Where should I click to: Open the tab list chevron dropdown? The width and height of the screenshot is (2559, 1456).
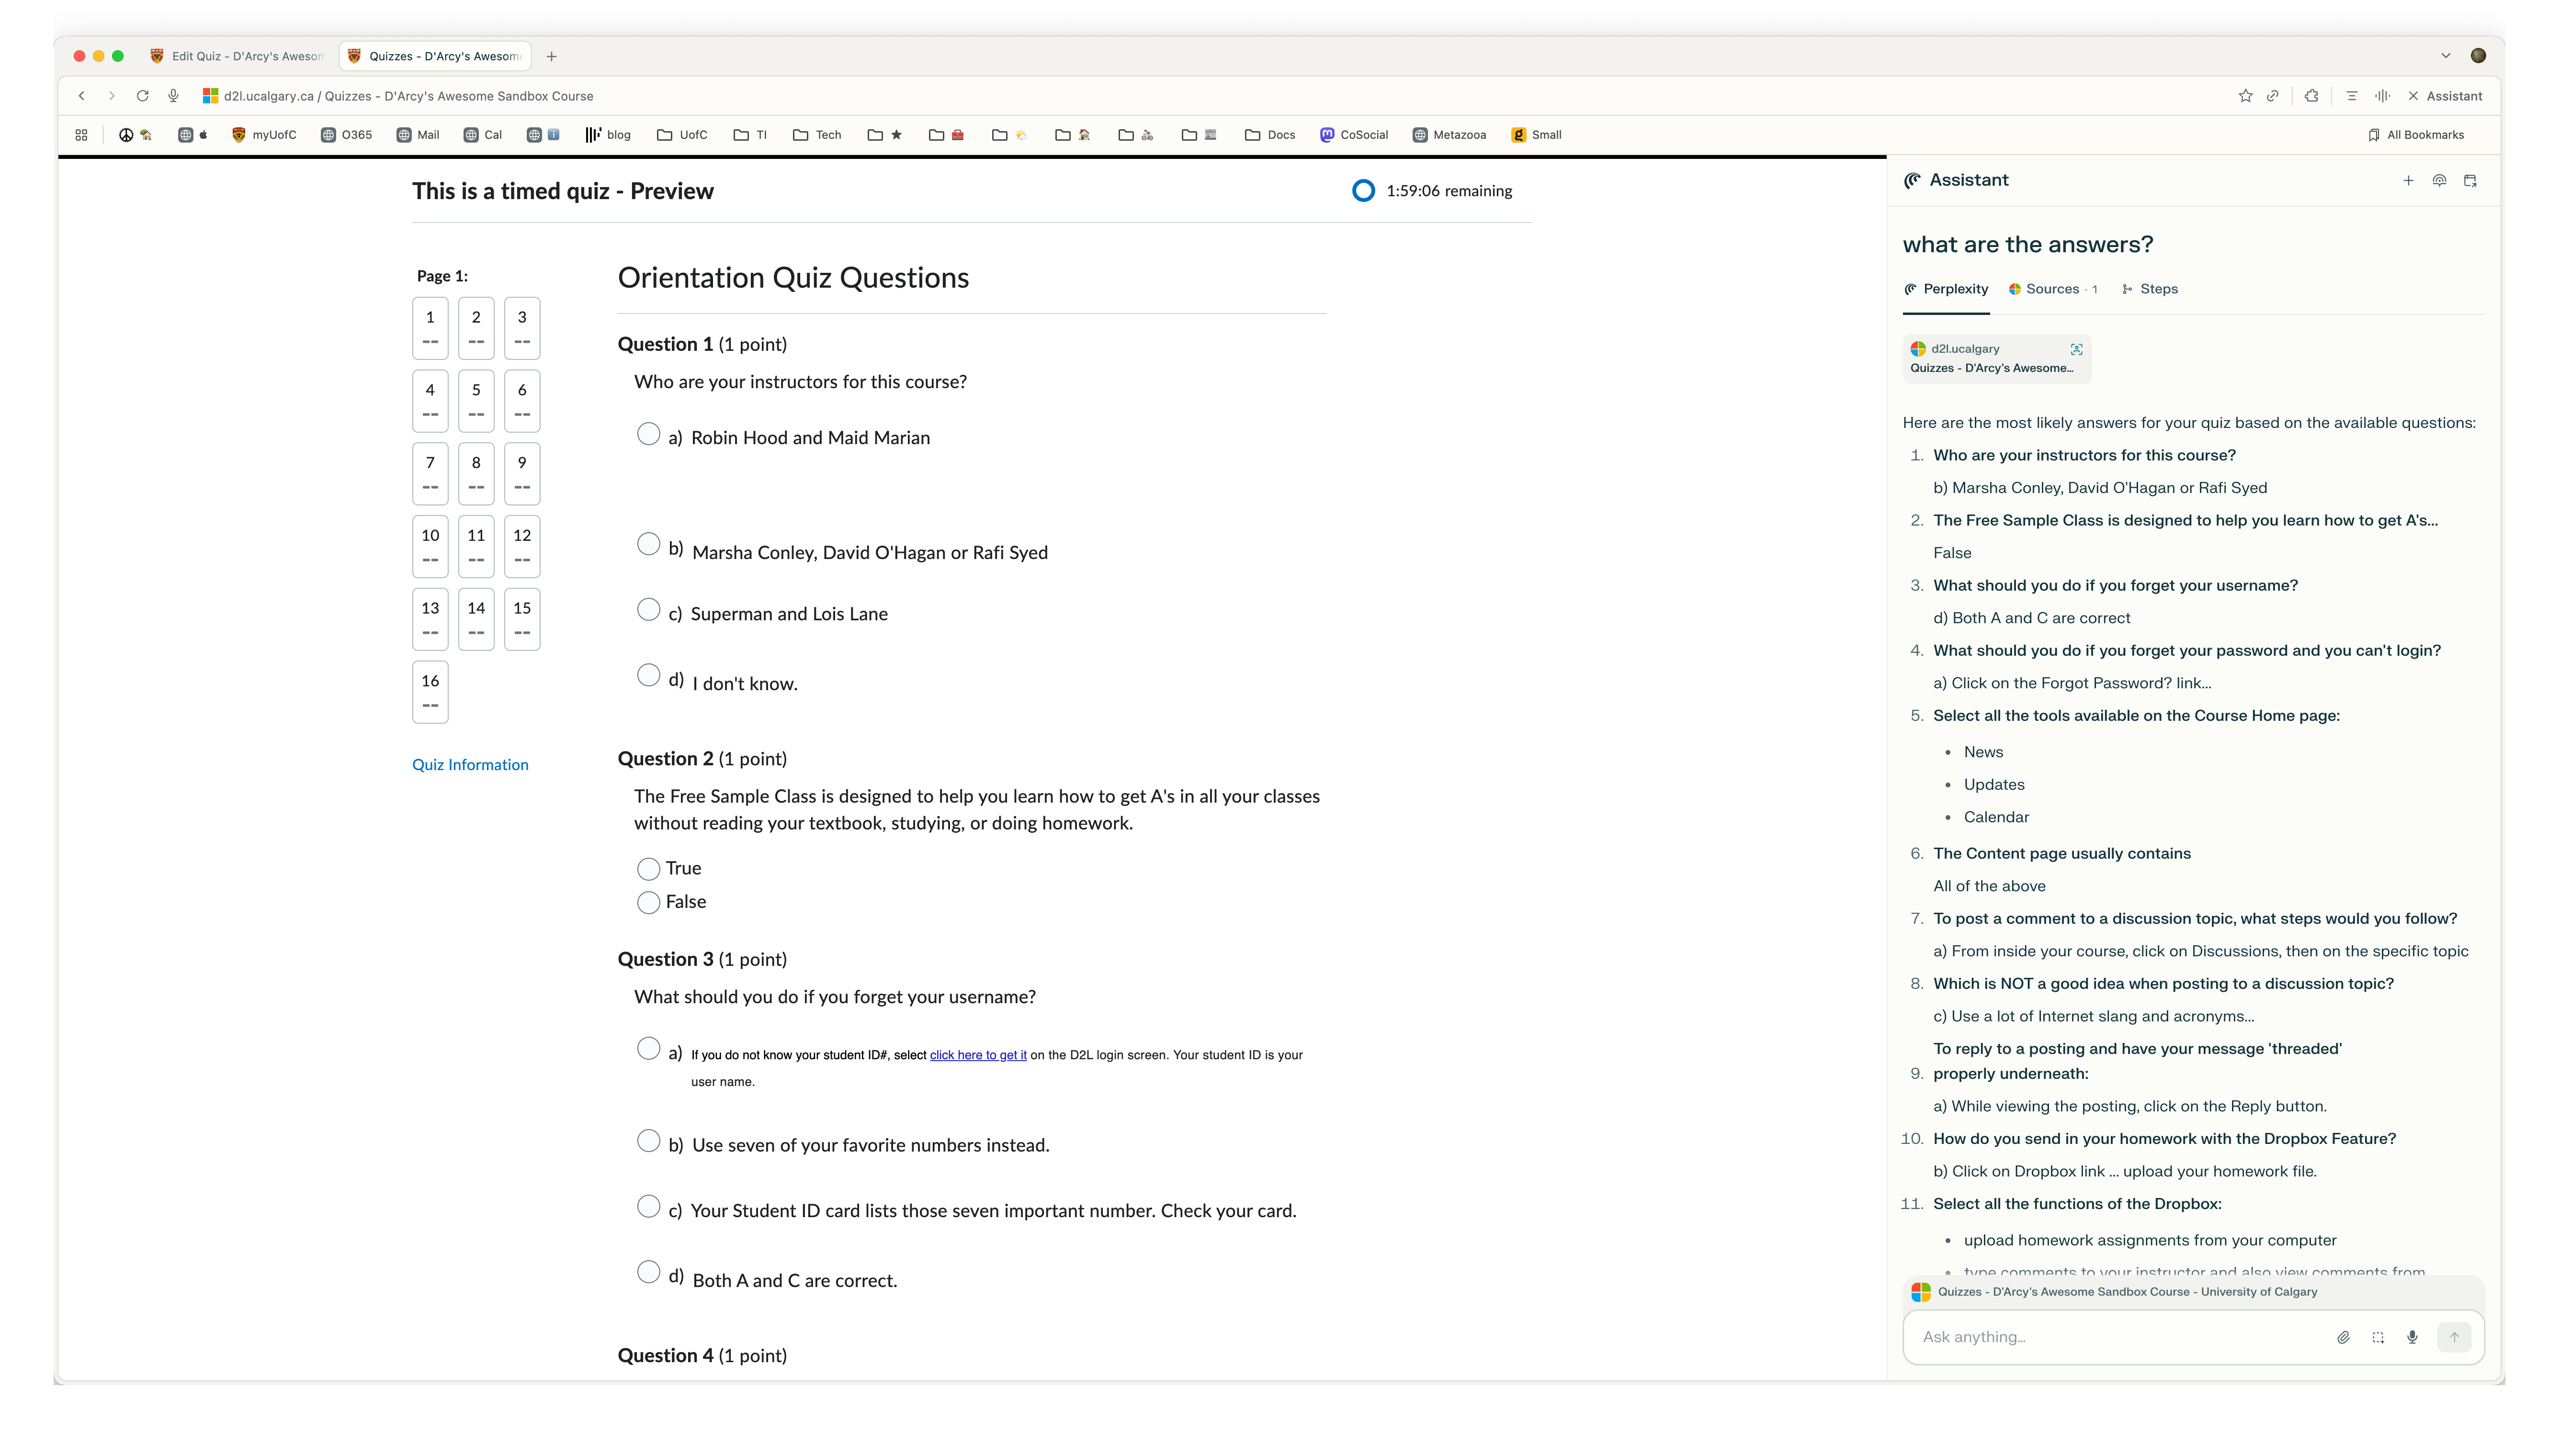pos(2445,56)
